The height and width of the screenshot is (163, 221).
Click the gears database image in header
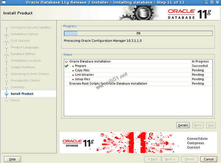[x=139, y=13]
